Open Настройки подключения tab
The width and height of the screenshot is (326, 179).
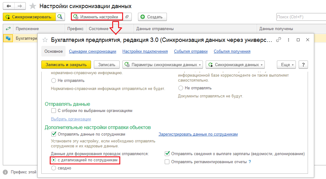[145, 51]
